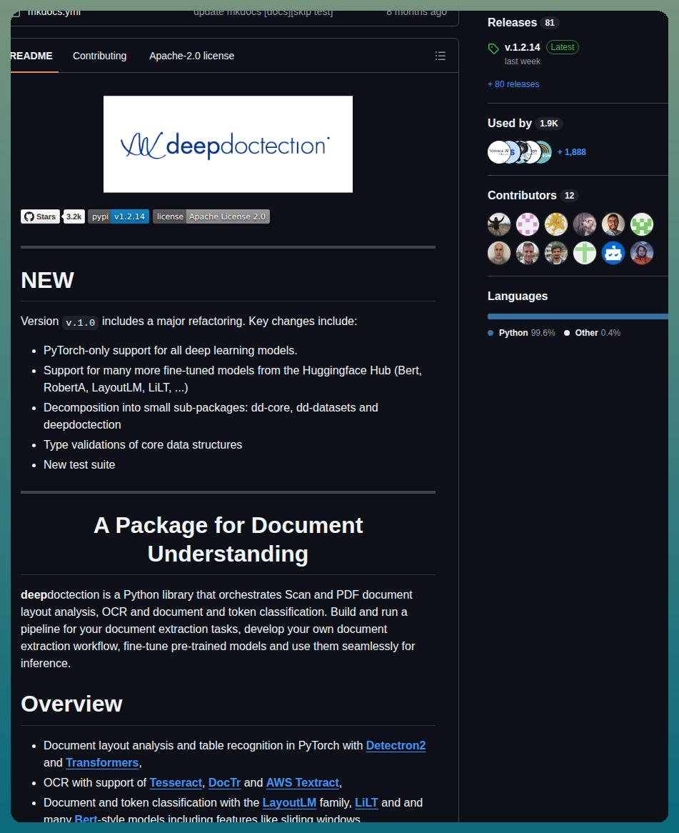
Task: Open the green cross identicon contributor avatar
Action: 585,253
